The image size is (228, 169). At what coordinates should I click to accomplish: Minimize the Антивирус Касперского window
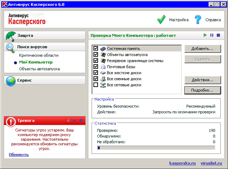click(x=211, y=4)
